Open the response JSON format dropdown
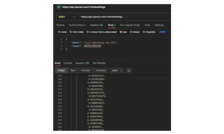224x134 pixels. 117,71
